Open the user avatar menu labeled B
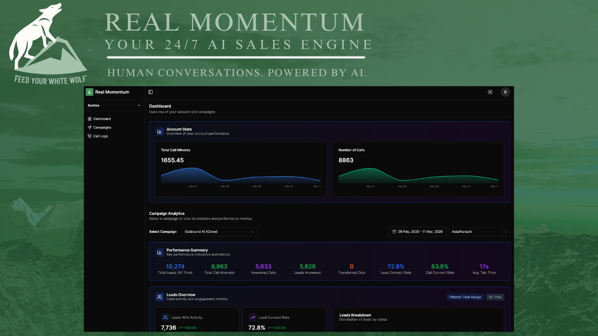The height and width of the screenshot is (336, 598). 505,92
